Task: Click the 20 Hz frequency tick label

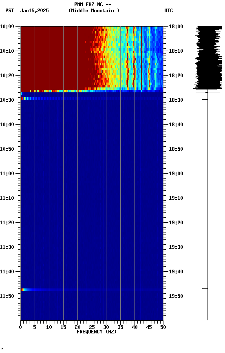Action: 77,327
